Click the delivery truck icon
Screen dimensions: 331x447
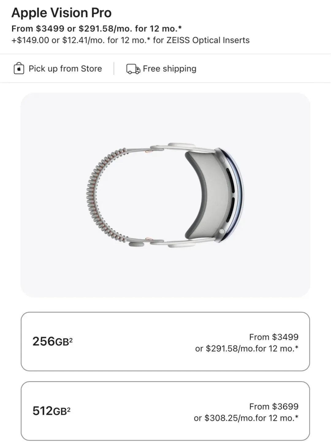tap(133, 69)
